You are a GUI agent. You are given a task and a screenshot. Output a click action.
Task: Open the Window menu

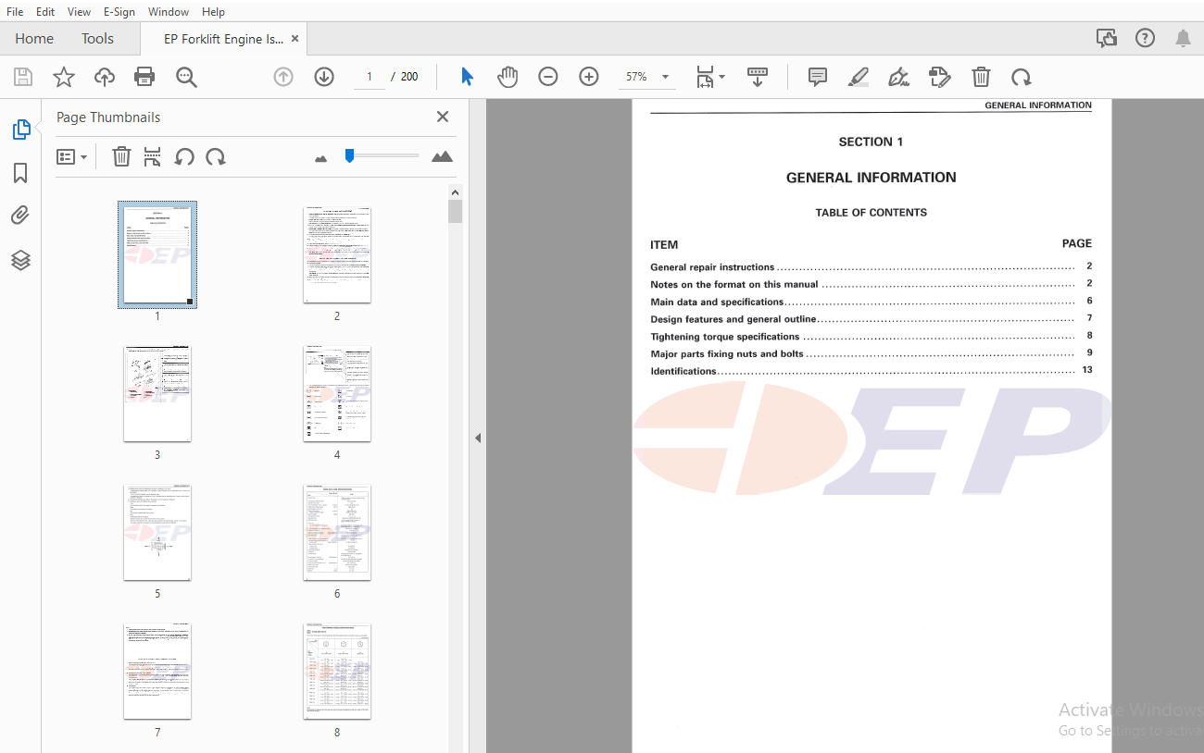(x=169, y=12)
